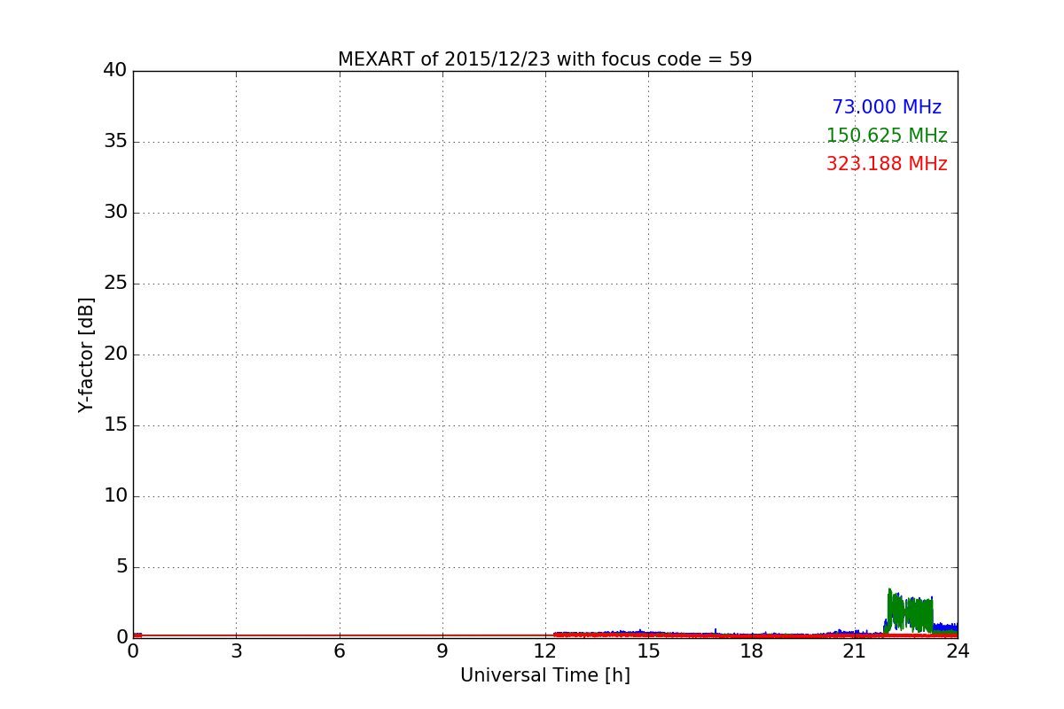Click the x-axis tick label 24

point(958,651)
